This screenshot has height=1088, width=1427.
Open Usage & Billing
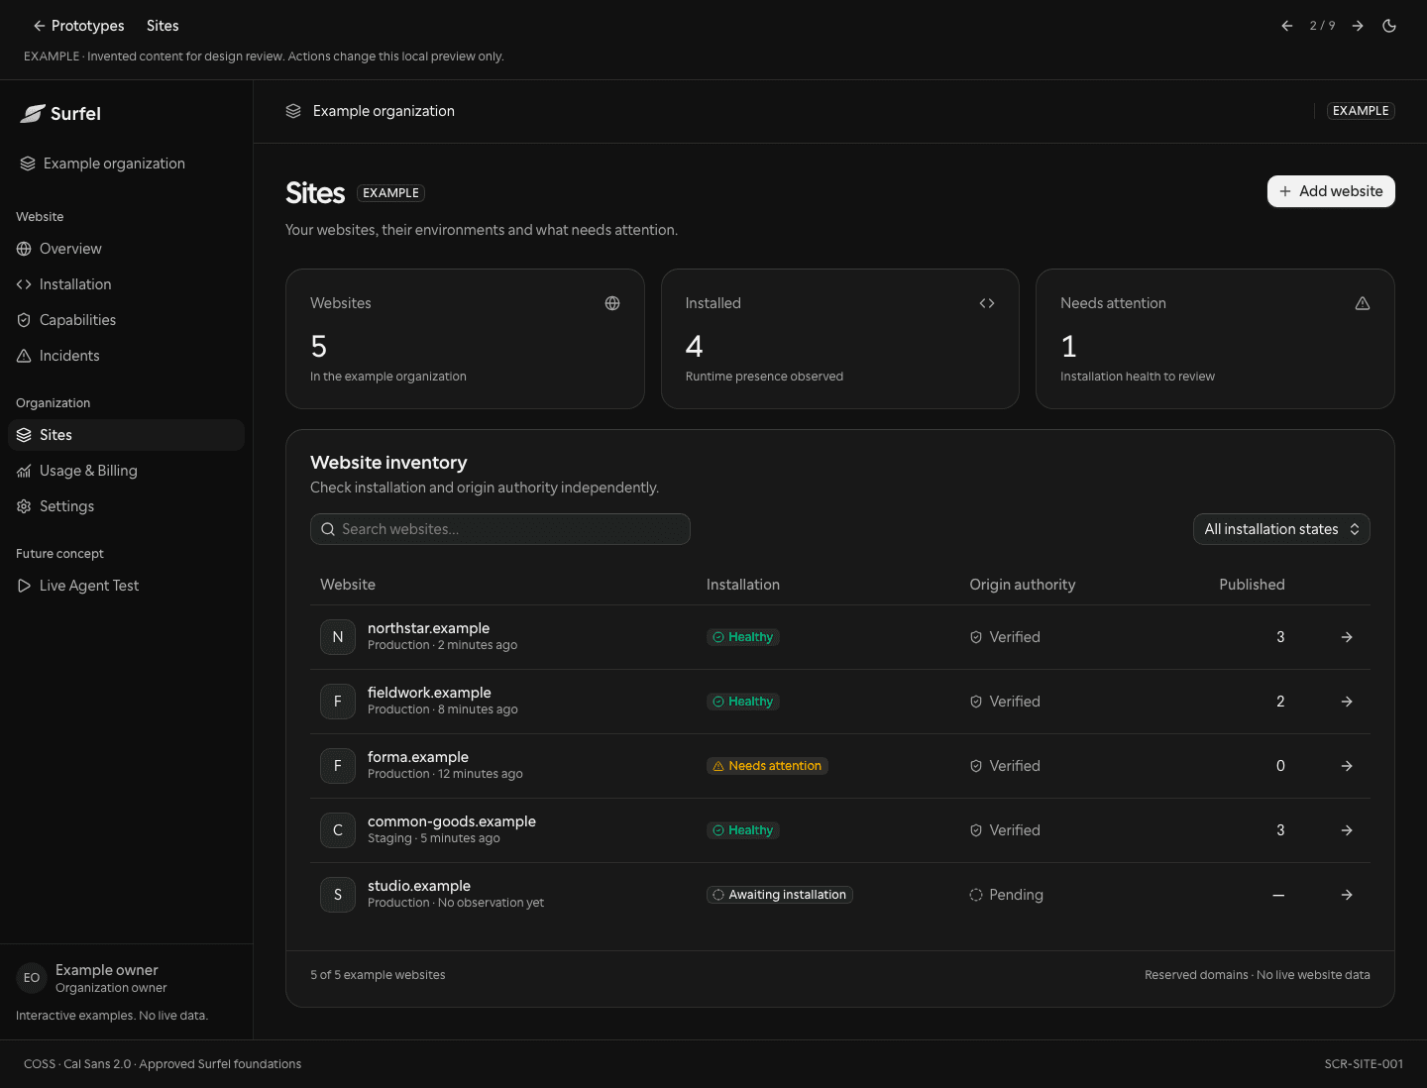coord(126,471)
